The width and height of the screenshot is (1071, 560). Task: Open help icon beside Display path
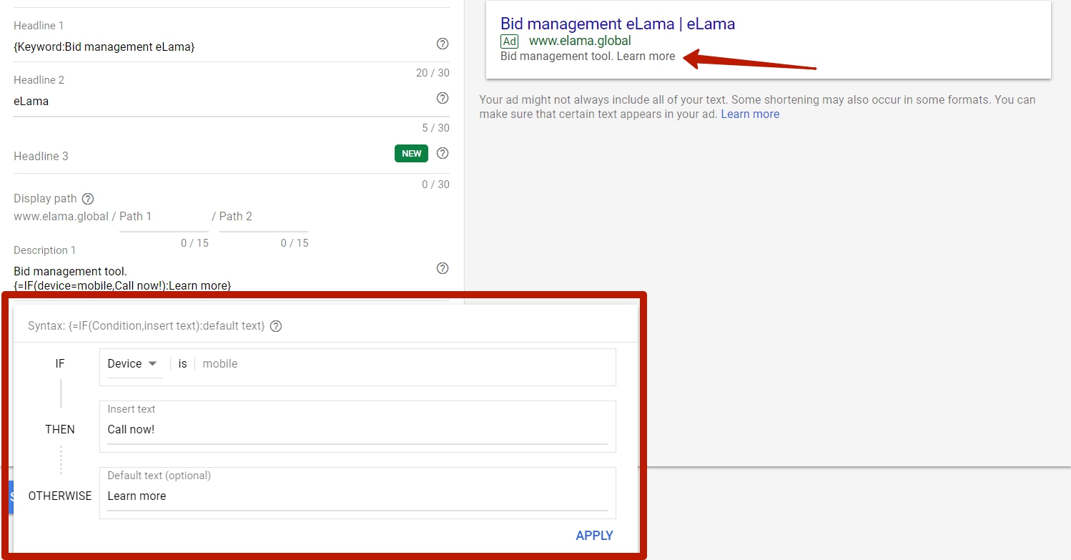(x=88, y=199)
